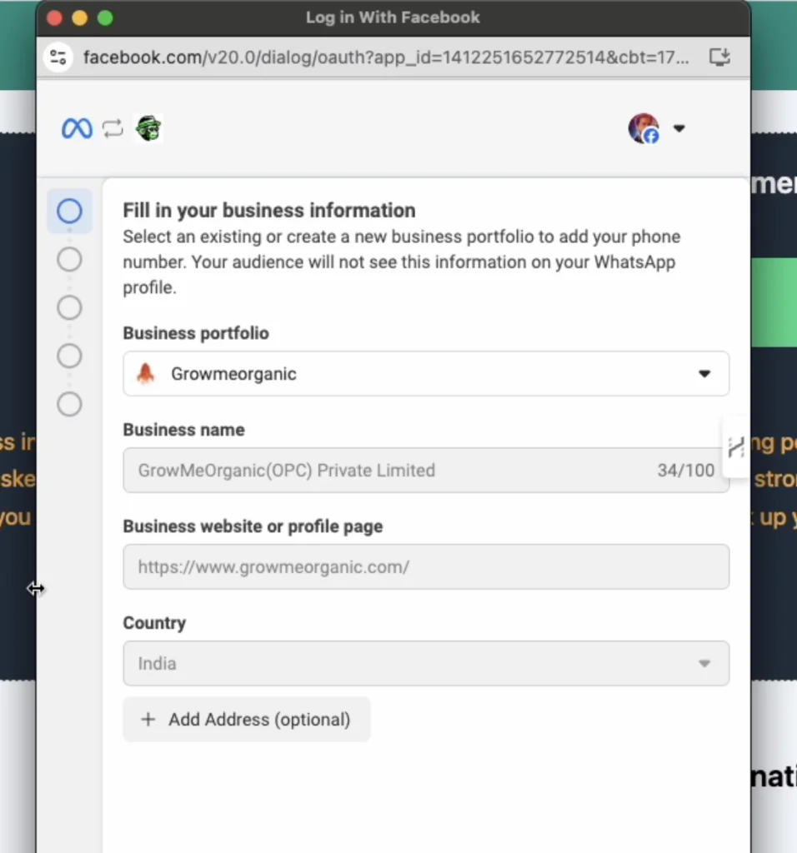Open the Country dropdown showing India
Viewport: 797px width, 853px height.
(426, 664)
